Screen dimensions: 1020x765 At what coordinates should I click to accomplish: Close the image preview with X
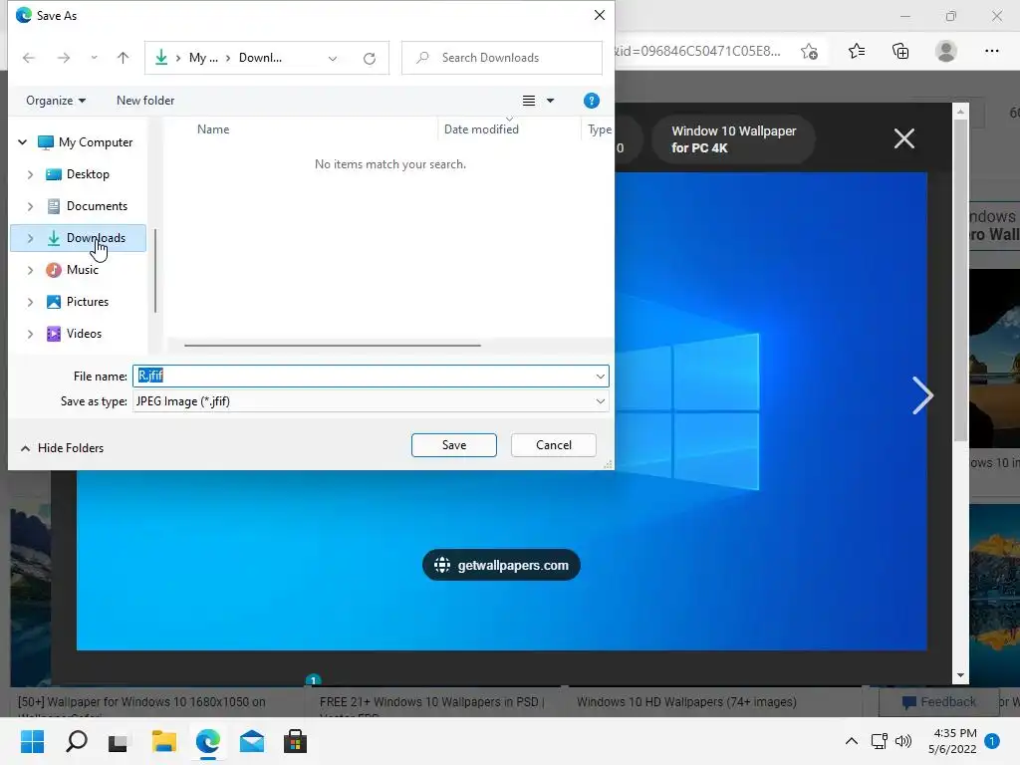[904, 138]
